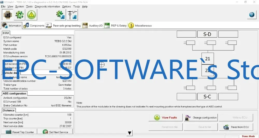Click the Read from ECU button
Screen dimensions: 259x138
[x=236, y=127]
